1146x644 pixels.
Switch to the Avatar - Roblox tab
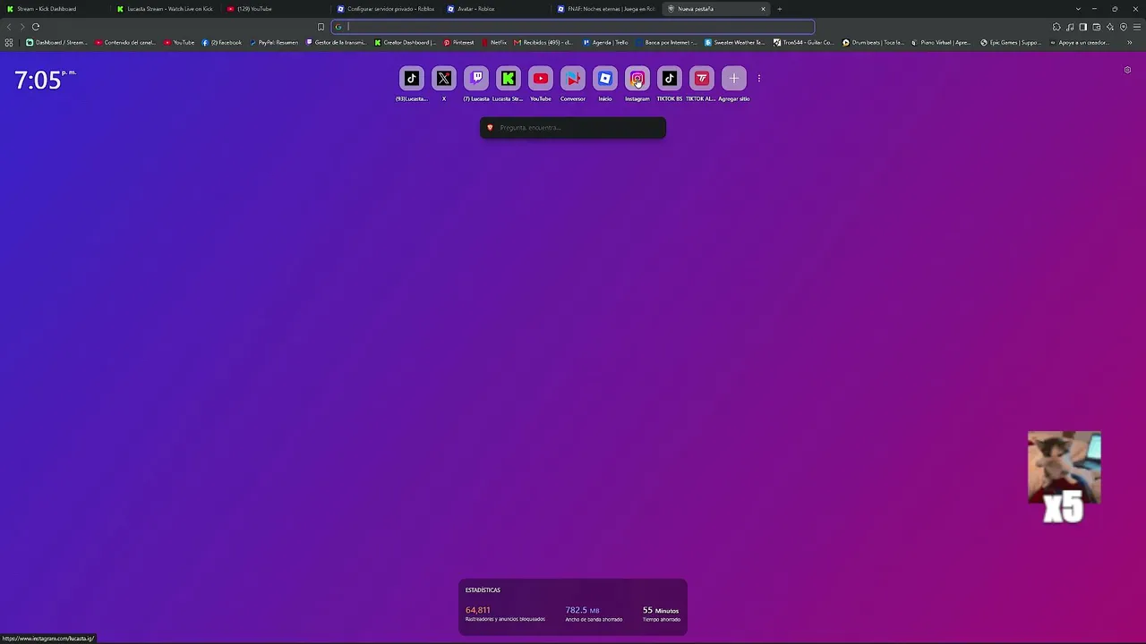[x=498, y=9]
